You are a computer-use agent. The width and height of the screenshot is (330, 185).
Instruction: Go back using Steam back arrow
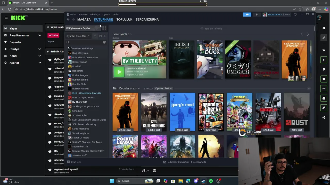click(68, 20)
